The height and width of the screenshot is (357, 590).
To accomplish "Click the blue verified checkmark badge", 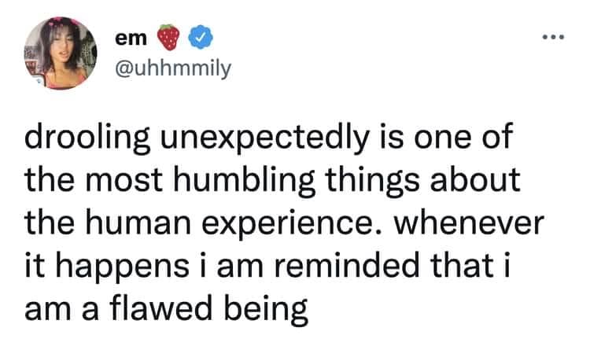I will click(x=203, y=37).
